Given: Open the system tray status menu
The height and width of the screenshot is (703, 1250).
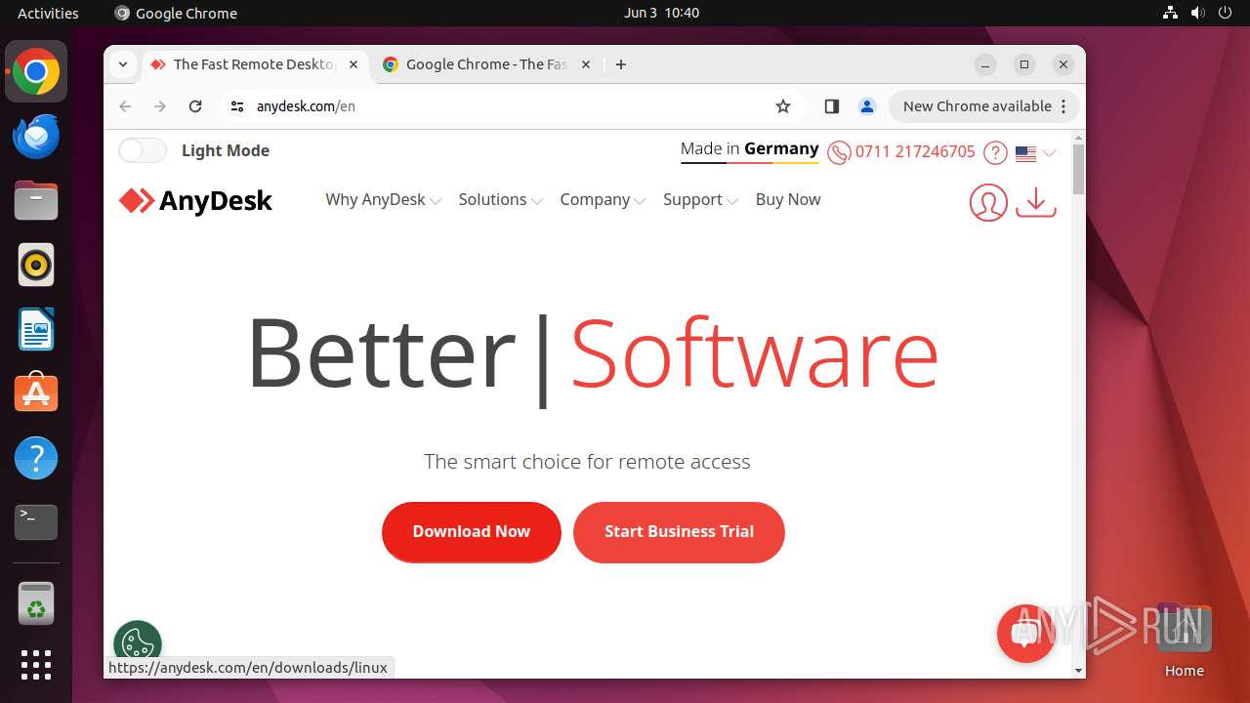Looking at the screenshot, I should coord(1197,13).
